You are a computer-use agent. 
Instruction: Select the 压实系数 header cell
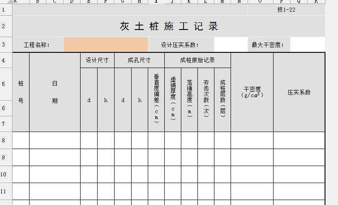tap(299, 92)
